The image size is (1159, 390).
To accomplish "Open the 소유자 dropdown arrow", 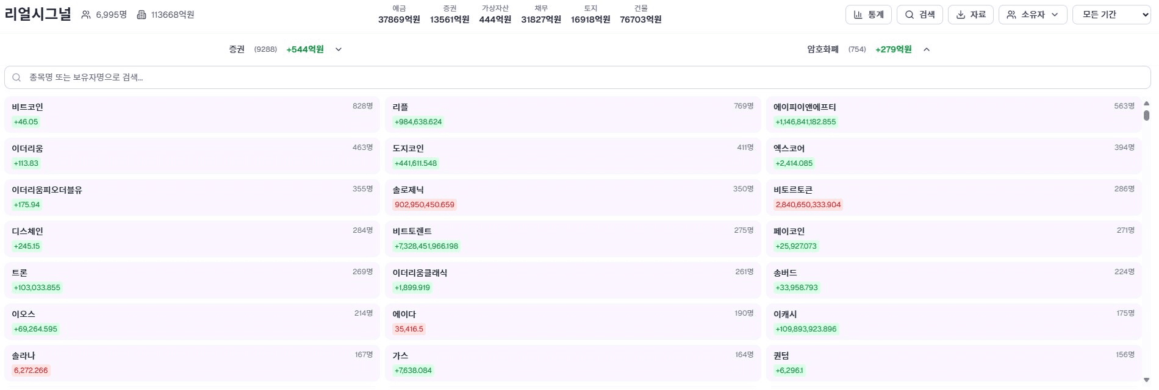I will pos(1055,15).
